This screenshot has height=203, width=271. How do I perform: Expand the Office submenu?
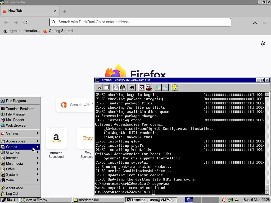(x=20, y=169)
